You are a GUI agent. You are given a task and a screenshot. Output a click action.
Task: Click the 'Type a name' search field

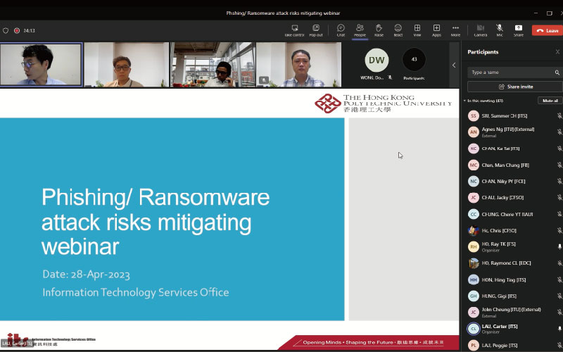click(511, 73)
